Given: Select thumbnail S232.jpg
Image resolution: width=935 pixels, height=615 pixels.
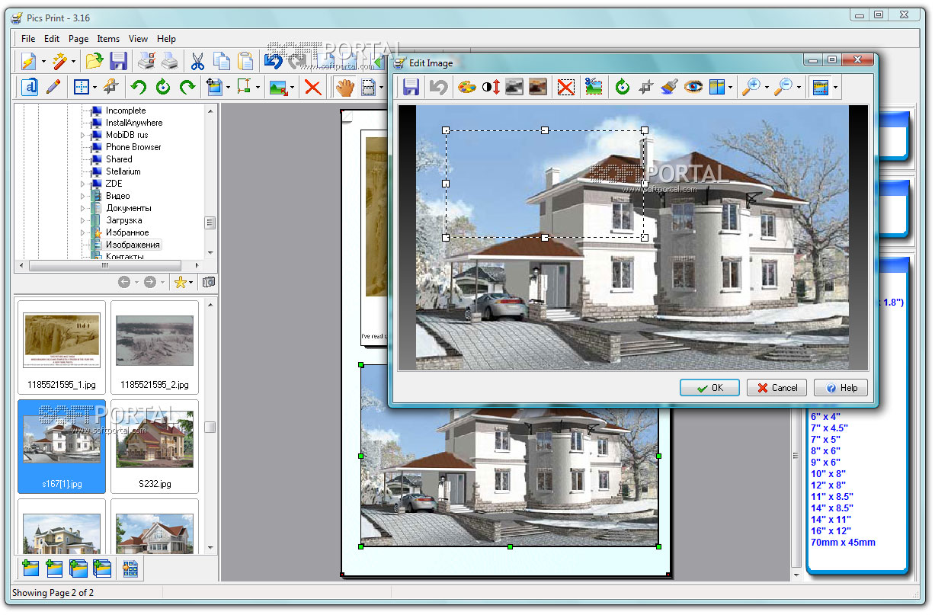Looking at the screenshot, I should (155, 445).
